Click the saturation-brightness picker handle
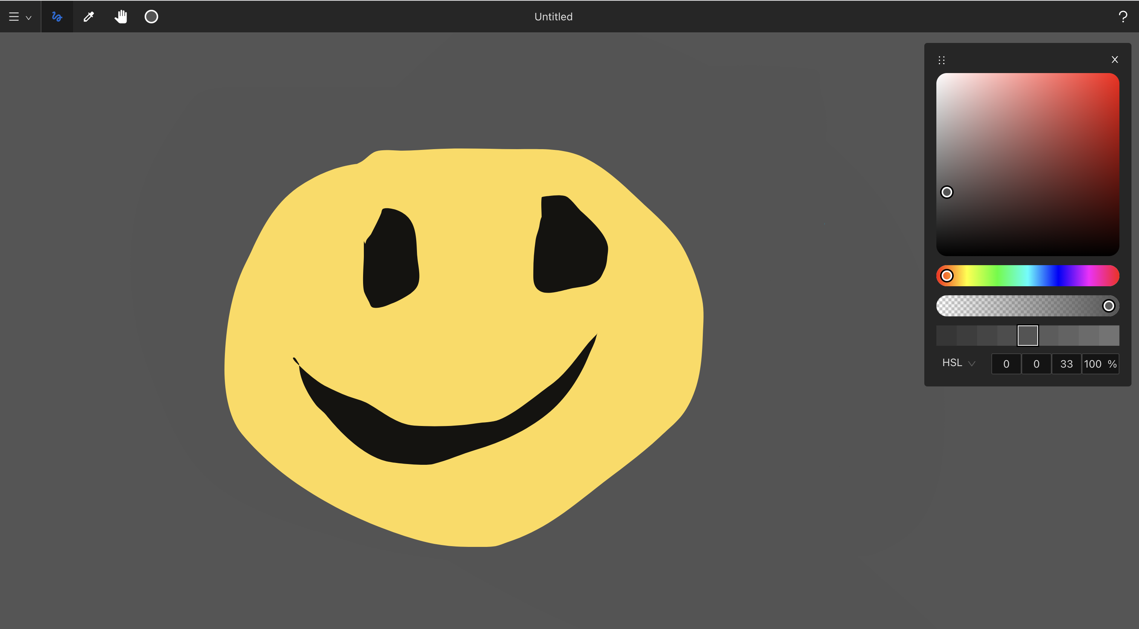Screen dimensions: 1139x629 947,192
